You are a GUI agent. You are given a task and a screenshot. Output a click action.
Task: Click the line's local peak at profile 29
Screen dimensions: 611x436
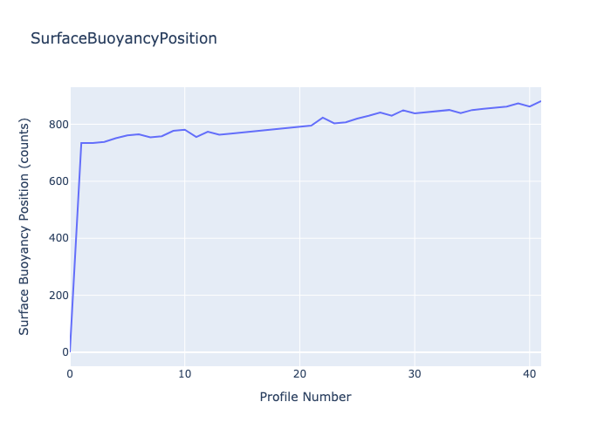(x=403, y=111)
